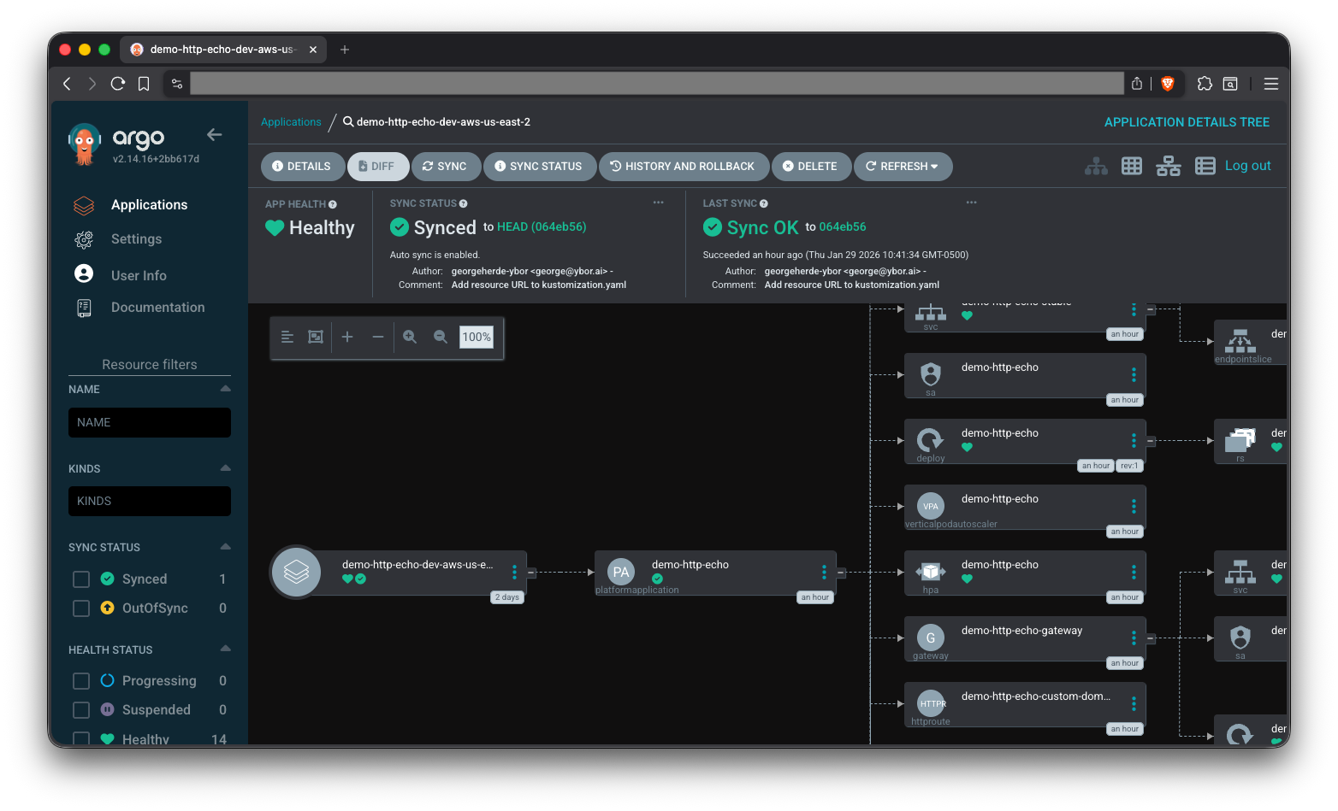Check the Progressing health filter
1338x811 pixels.
(x=81, y=681)
